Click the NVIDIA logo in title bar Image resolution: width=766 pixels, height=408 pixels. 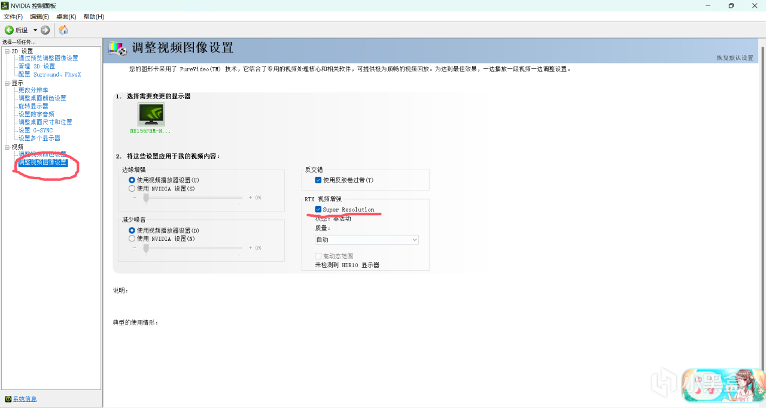pos(5,5)
